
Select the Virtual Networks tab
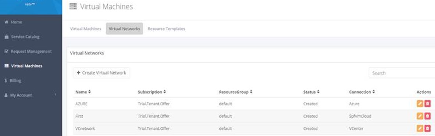tap(124, 29)
